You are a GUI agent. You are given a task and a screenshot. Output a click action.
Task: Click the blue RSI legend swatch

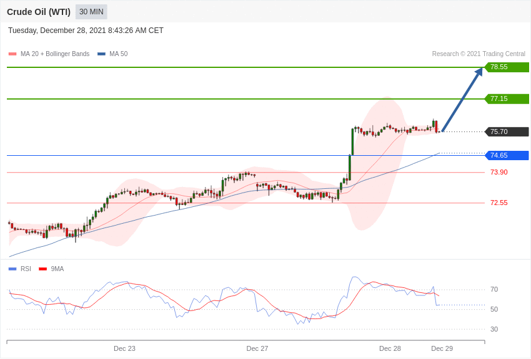point(12,269)
